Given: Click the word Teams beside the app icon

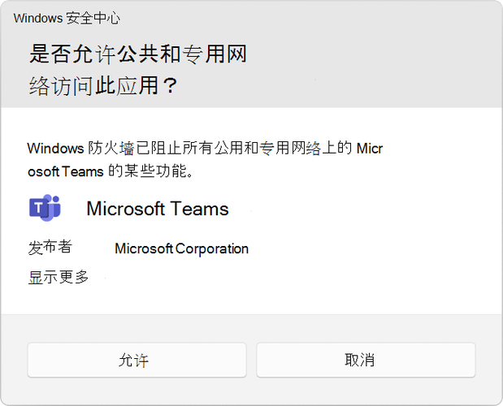Looking at the screenshot, I should [x=199, y=209].
